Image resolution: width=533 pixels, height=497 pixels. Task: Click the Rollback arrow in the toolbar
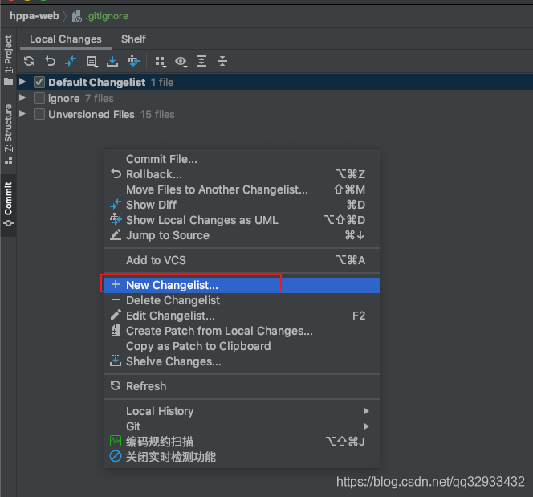tap(50, 61)
